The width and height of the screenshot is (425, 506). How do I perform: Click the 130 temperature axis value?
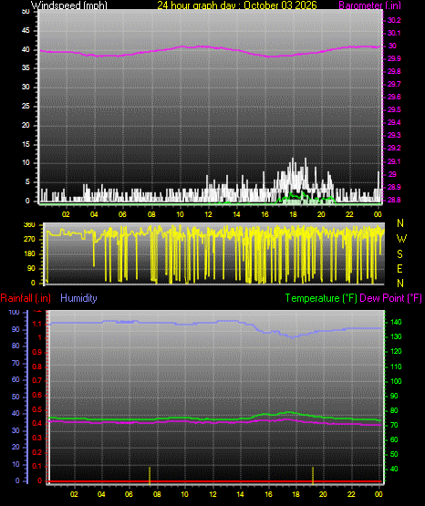point(396,337)
